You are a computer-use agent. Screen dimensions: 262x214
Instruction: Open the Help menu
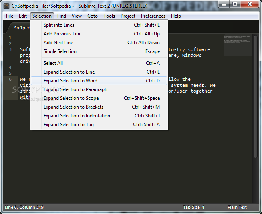point(176,16)
